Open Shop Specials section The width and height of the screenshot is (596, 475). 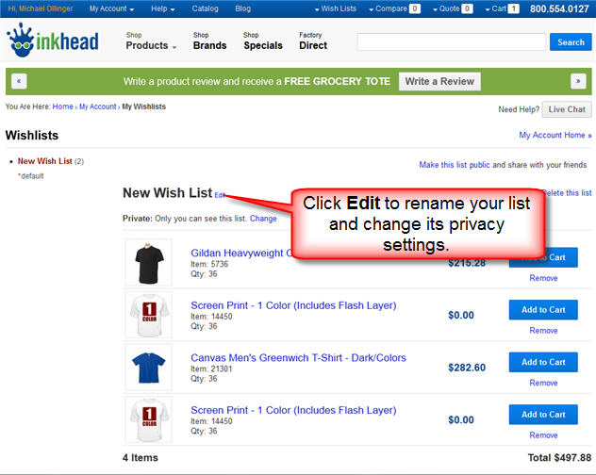[262, 41]
